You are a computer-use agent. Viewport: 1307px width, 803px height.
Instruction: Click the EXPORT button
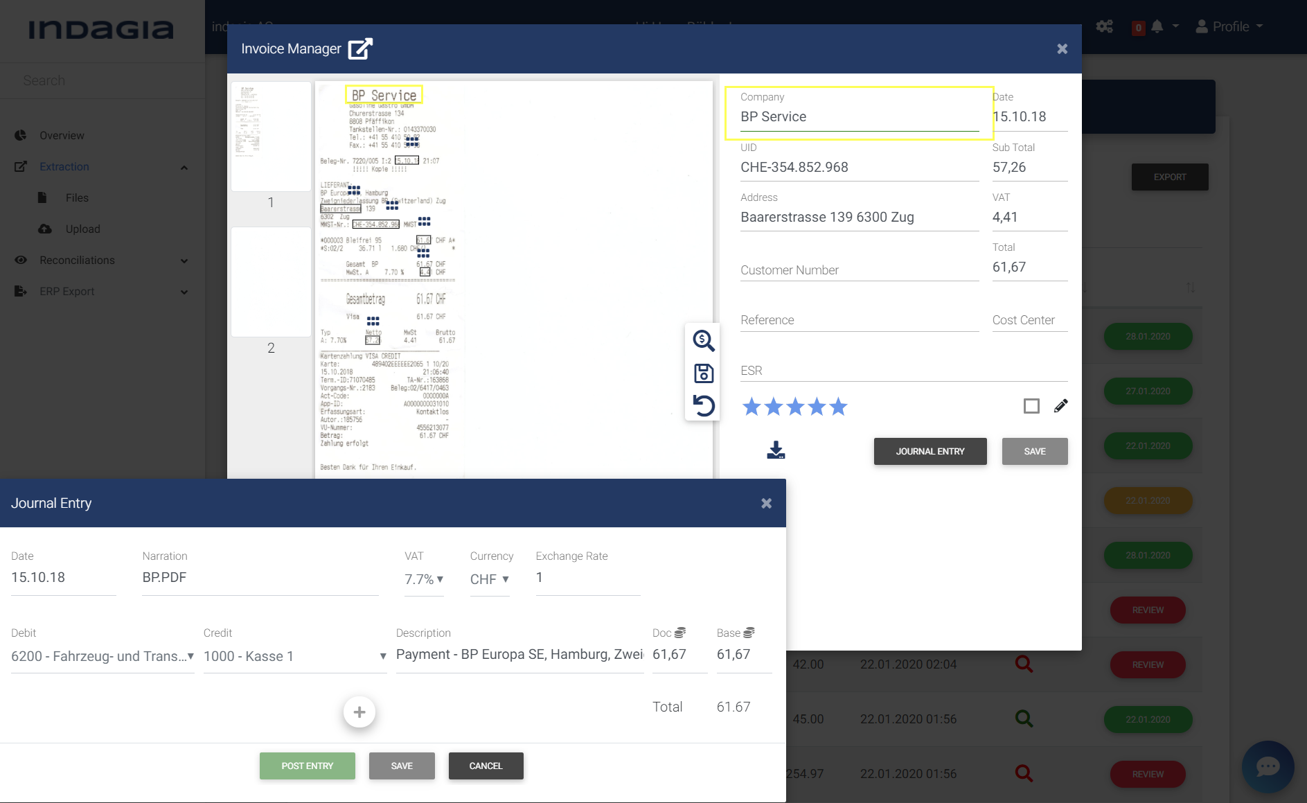[x=1170, y=177]
